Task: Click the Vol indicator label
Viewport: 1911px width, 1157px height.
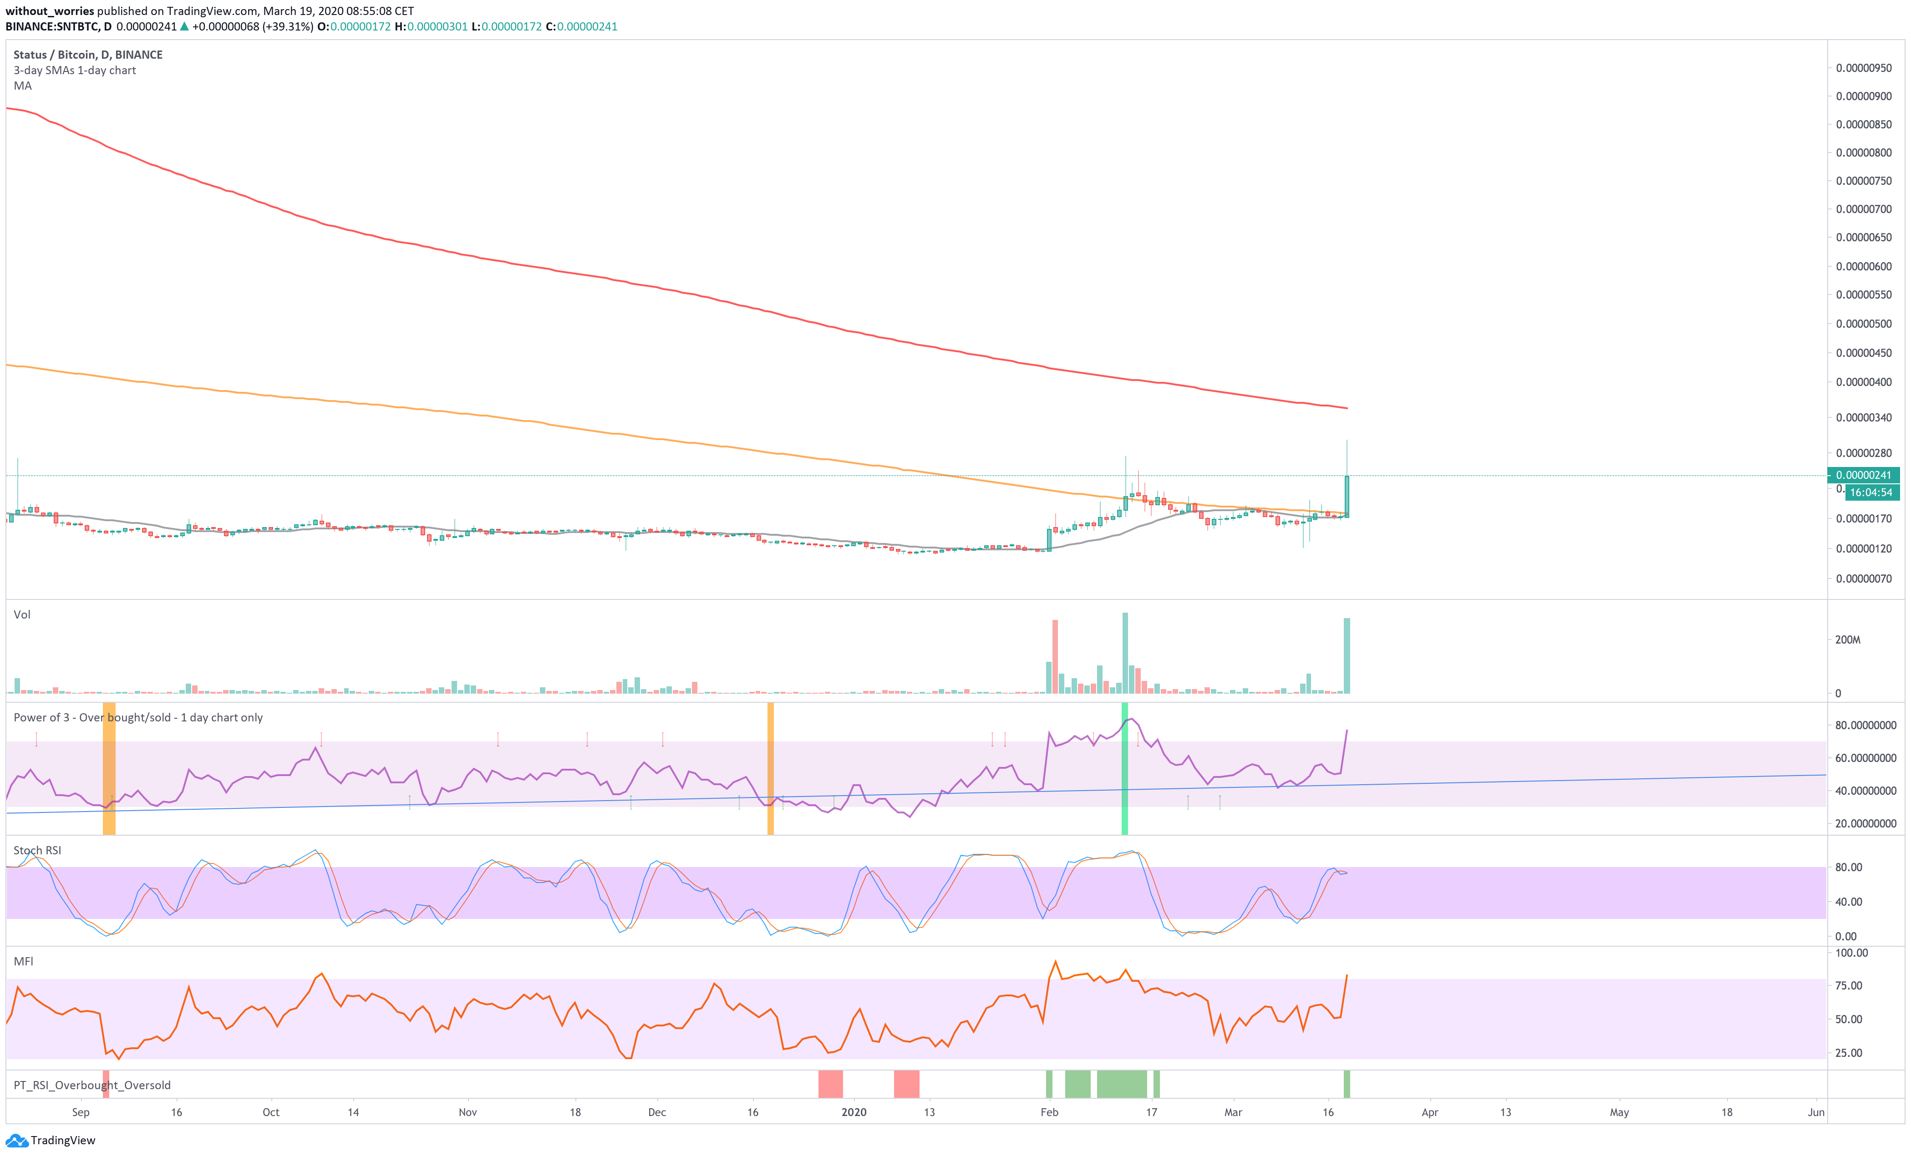Action: point(22,614)
